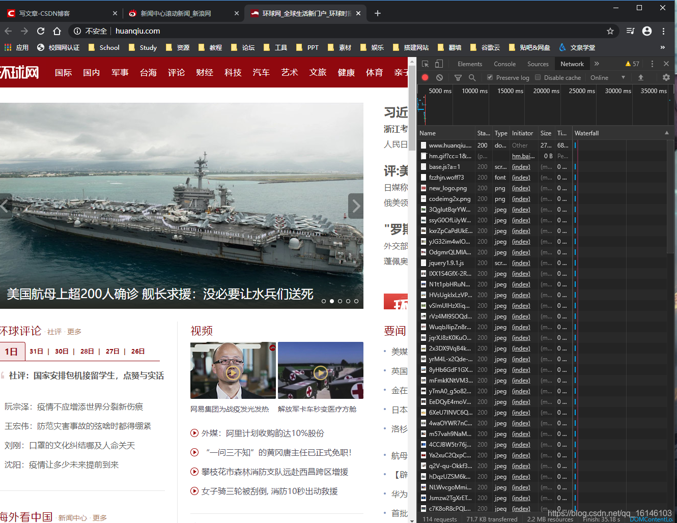677x523 pixels.
Task: Open Chrome three-dot menu
Action: click(663, 31)
